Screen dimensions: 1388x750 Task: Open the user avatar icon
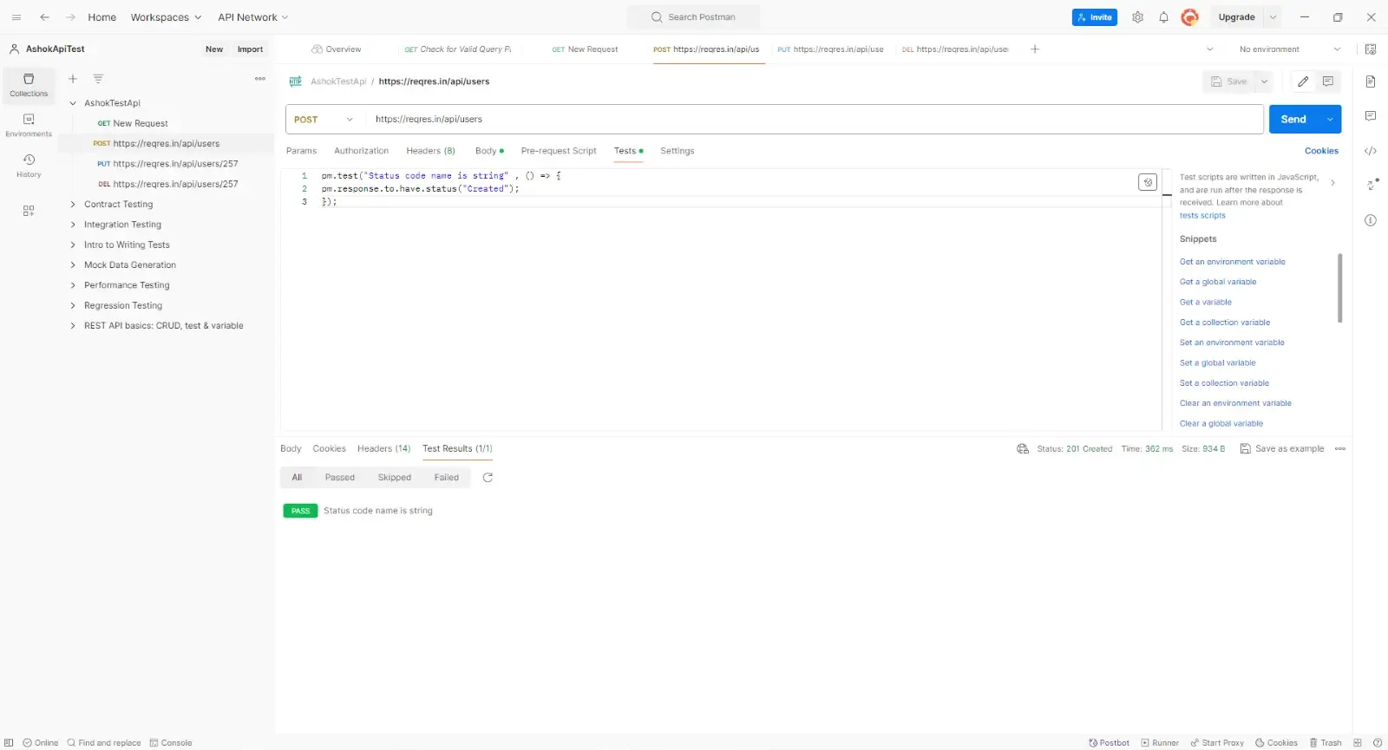pos(1190,17)
